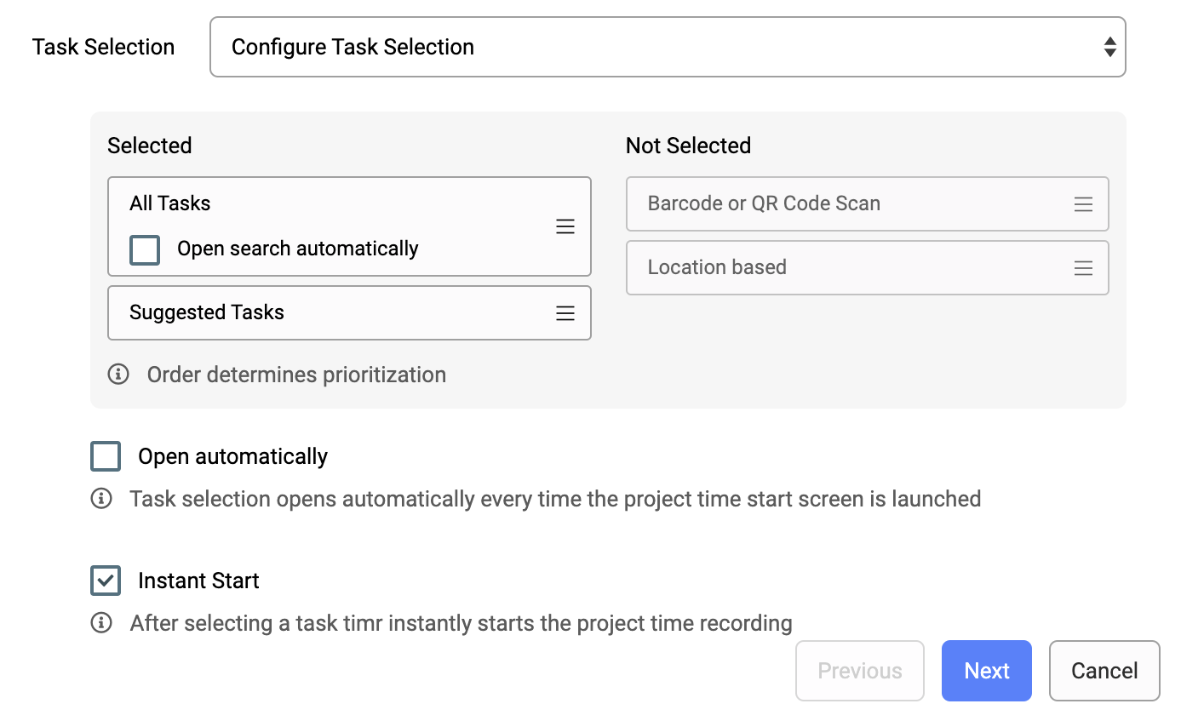
Task: Select the Location based item
Action: 867,268
